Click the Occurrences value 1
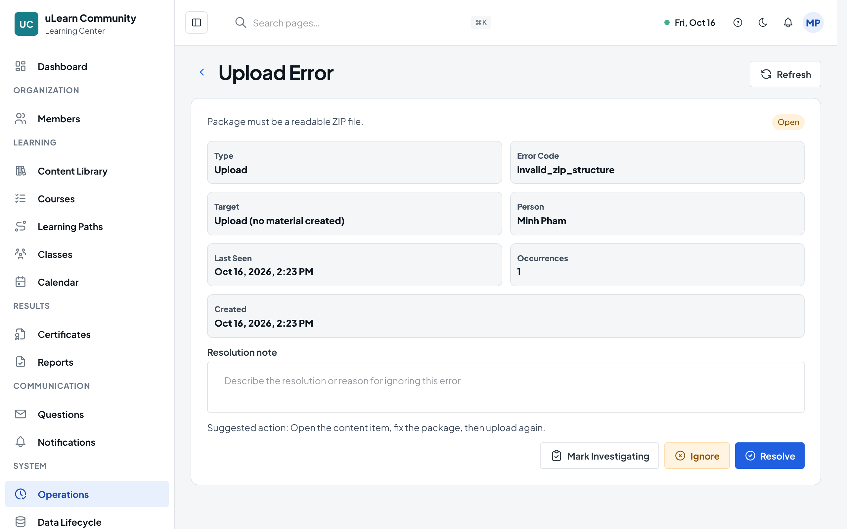The width and height of the screenshot is (847, 529). [519, 272]
